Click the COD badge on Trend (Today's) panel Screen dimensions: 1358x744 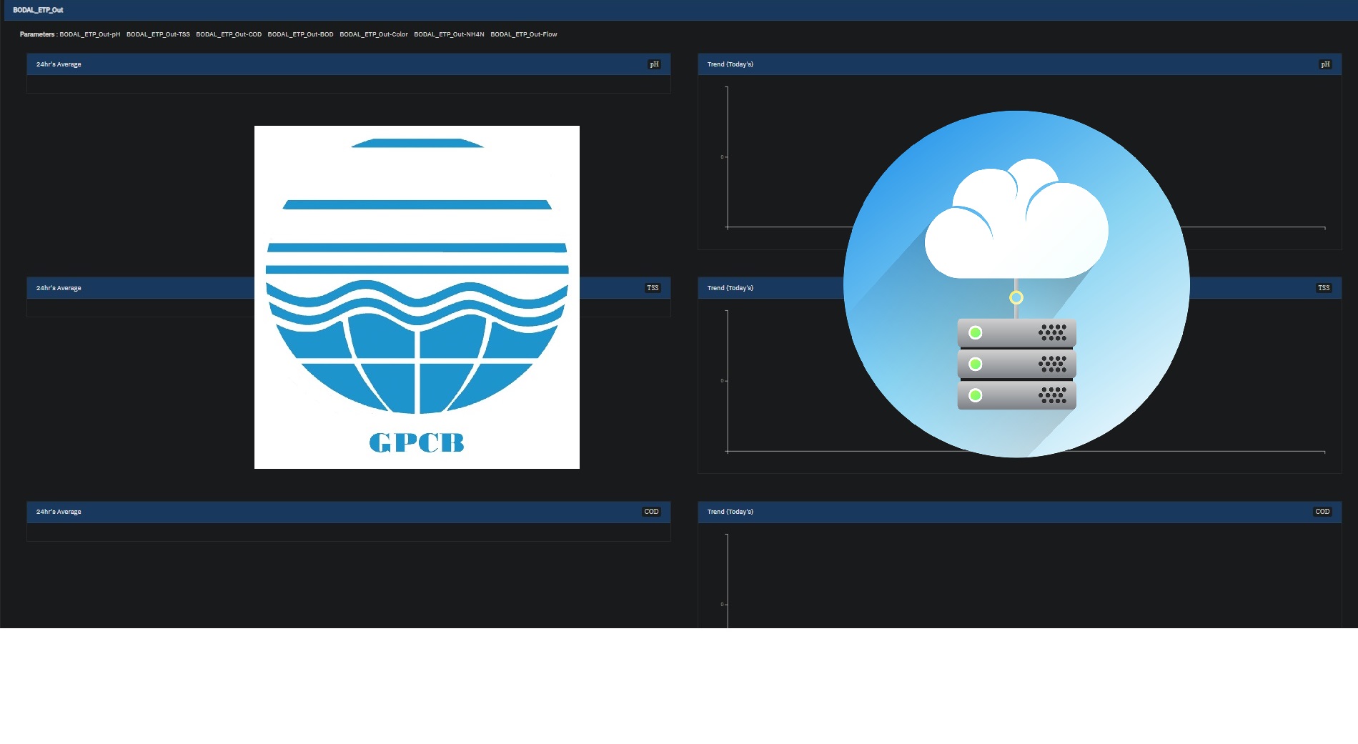(x=1322, y=512)
